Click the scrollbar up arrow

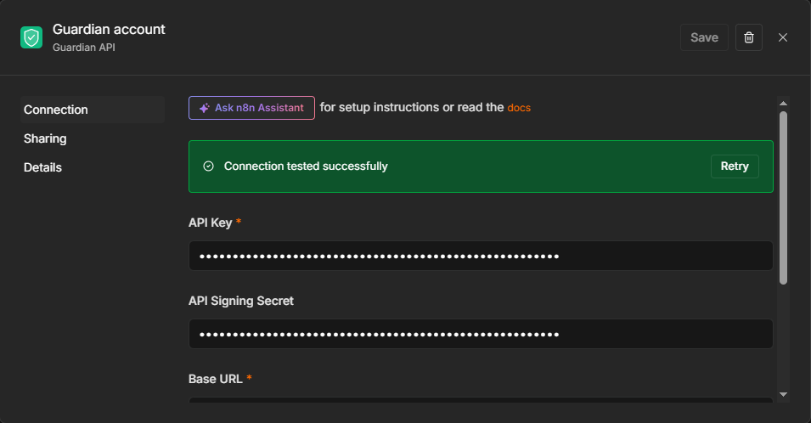point(783,103)
